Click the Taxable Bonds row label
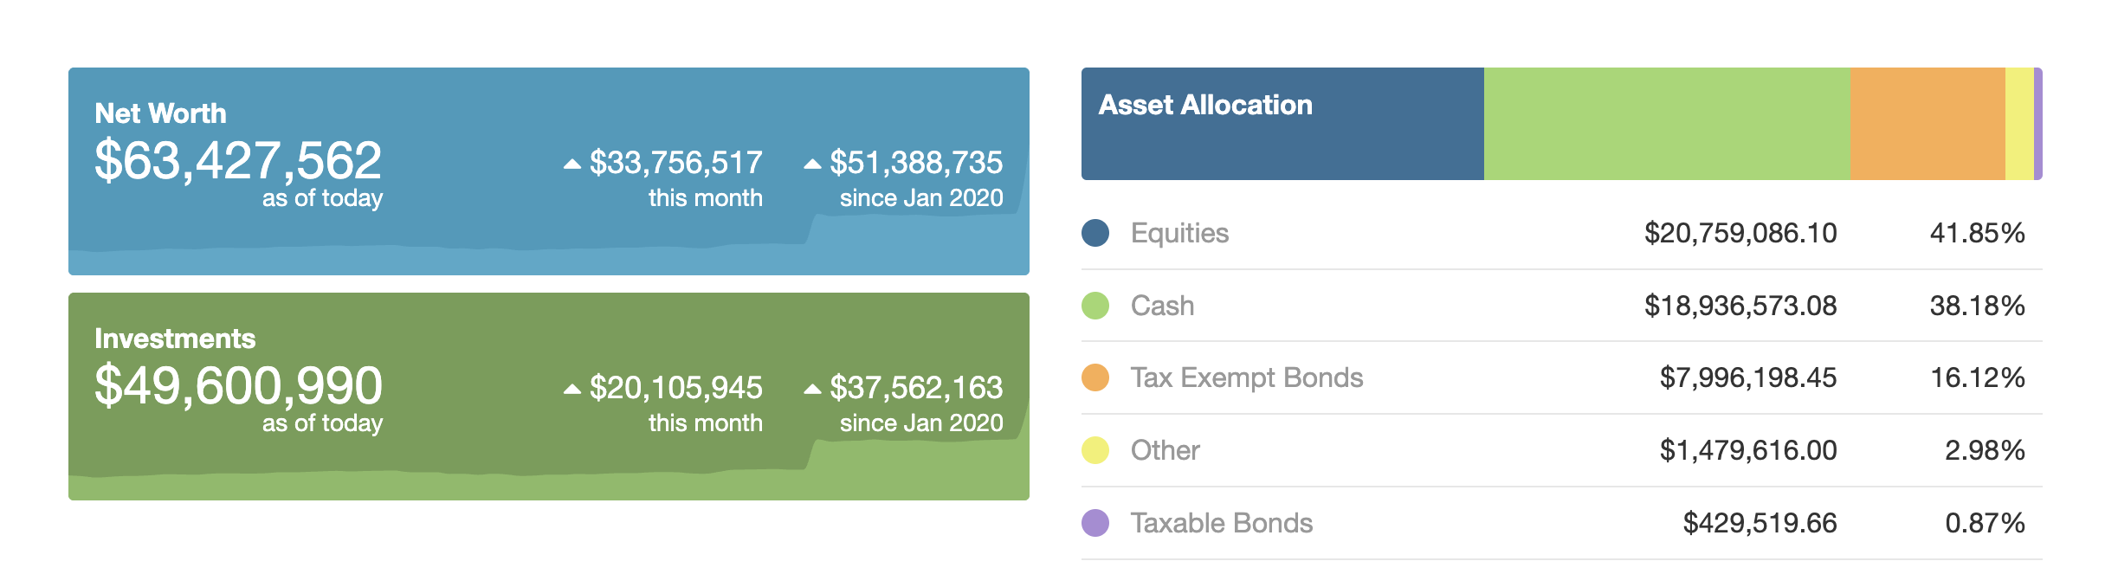The width and height of the screenshot is (2118, 587). tap(1222, 523)
